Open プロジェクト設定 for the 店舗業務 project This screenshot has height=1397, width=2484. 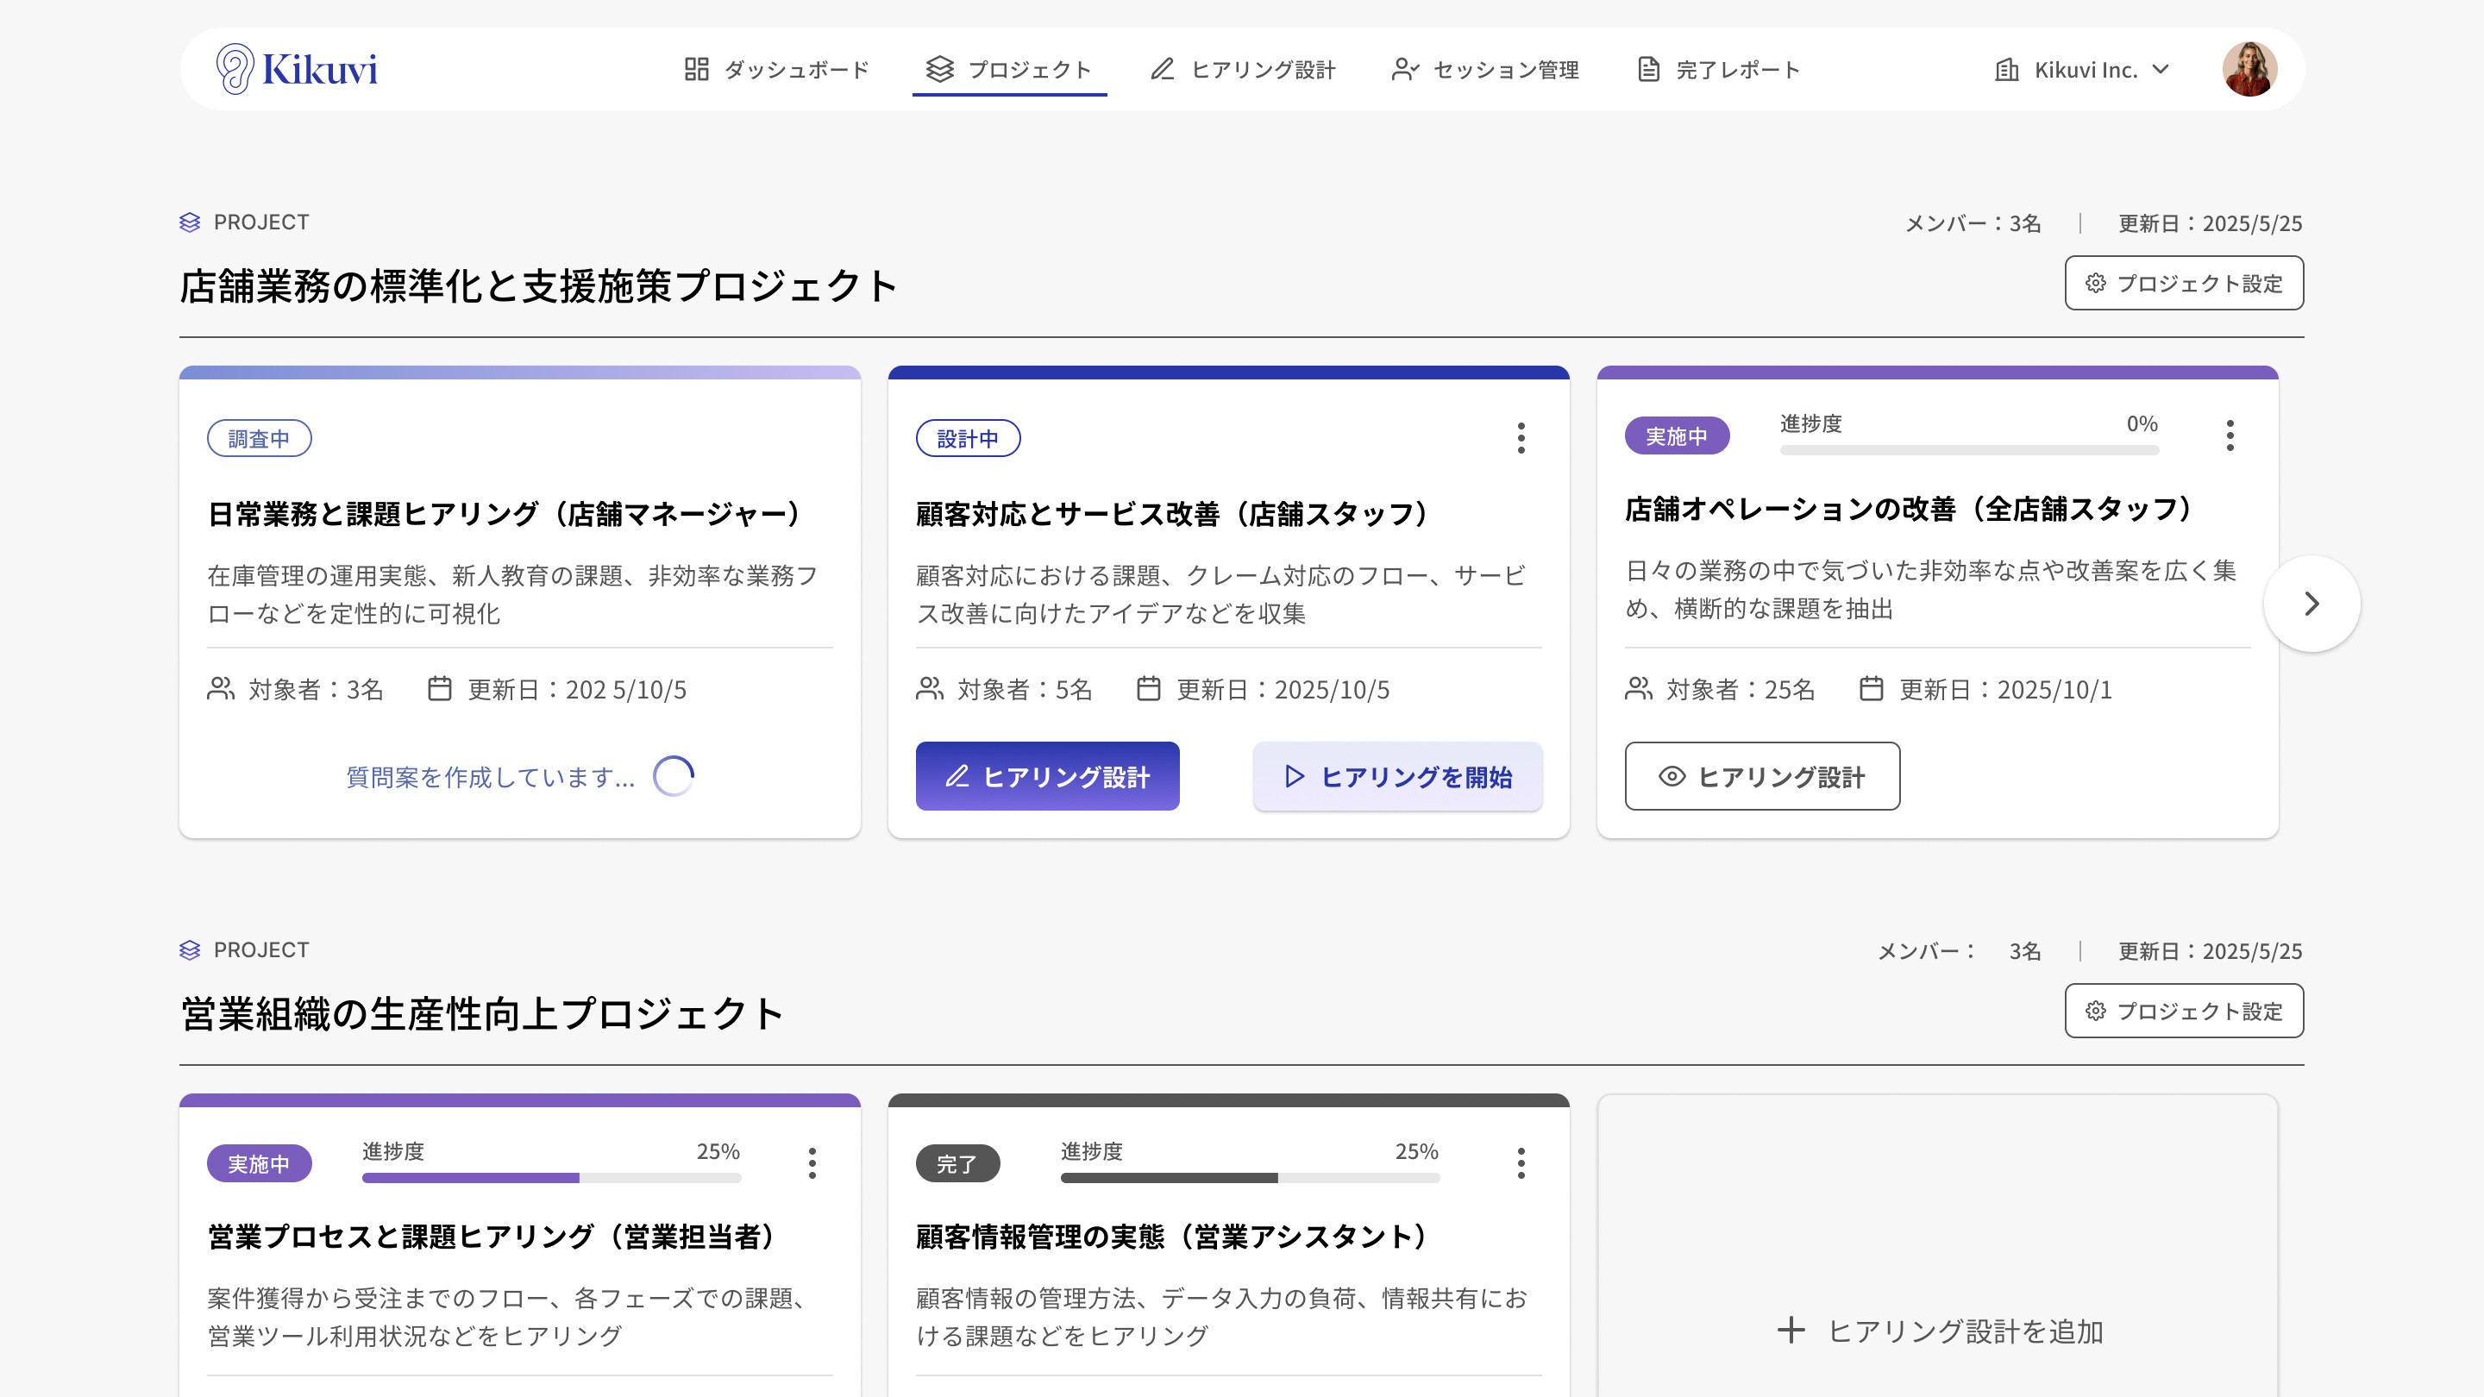click(2183, 284)
